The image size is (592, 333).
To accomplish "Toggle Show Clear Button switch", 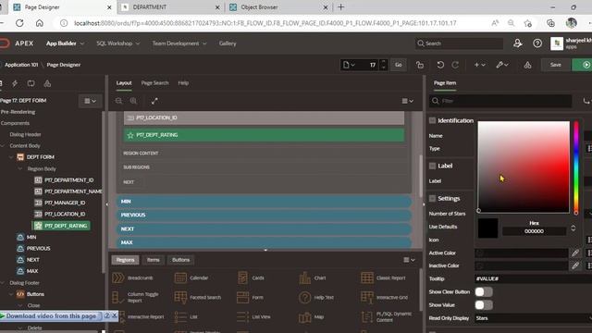I will 484,292.
